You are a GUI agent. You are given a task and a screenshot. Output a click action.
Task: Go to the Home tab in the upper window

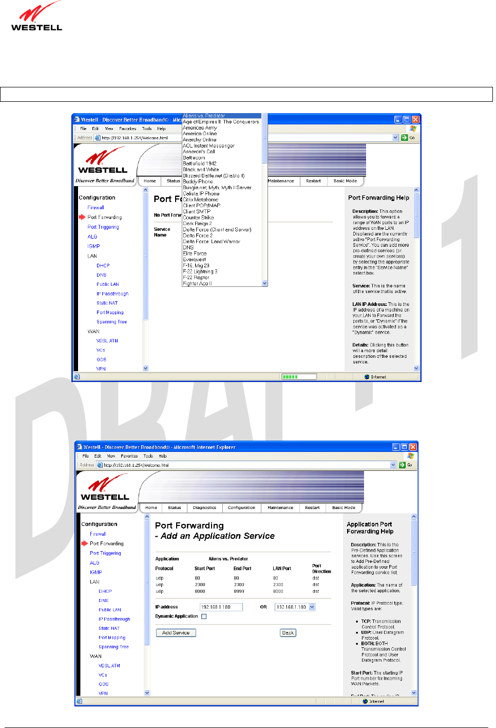[x=150, y=181]
